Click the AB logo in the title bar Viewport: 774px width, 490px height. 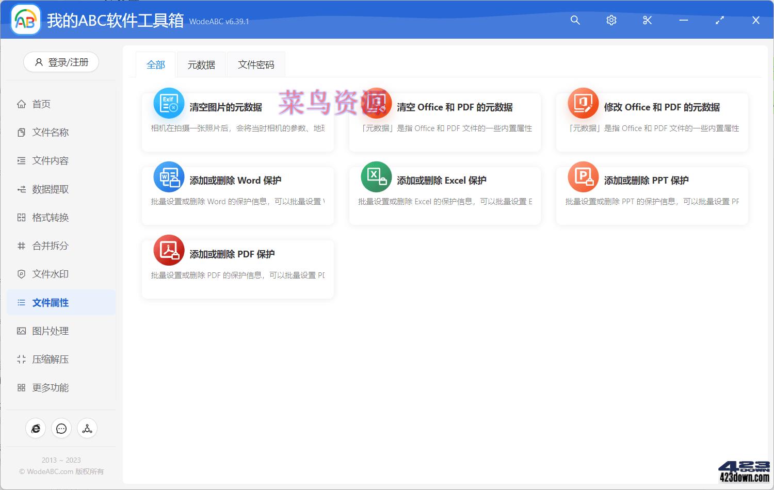[x=25, y=21]
